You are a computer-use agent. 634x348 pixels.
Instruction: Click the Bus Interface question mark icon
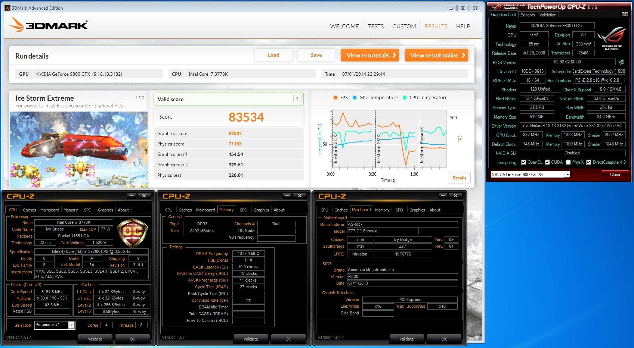point(624,80)
